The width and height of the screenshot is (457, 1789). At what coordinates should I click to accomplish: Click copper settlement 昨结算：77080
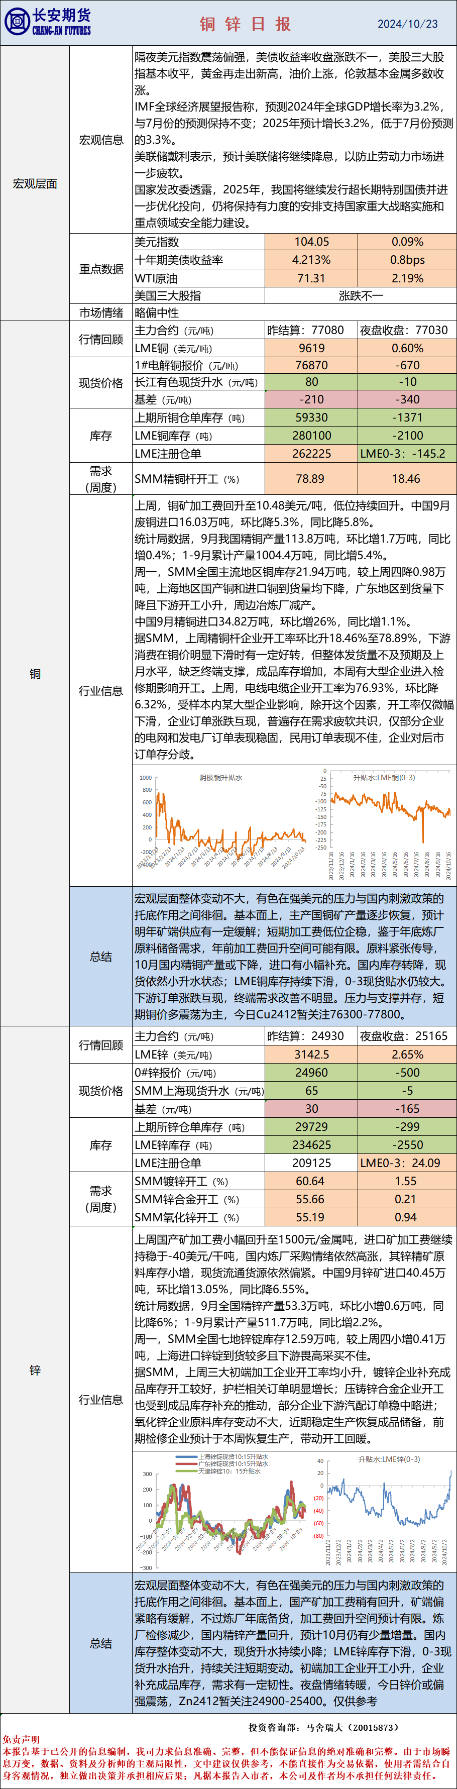tap(306, 330)
